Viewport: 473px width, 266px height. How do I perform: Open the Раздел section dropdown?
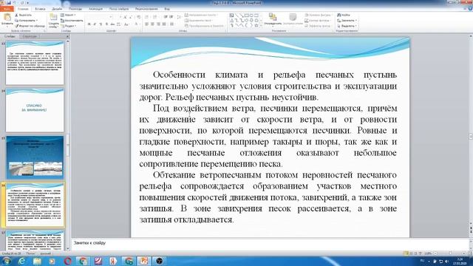pyautogui.click(x=68, y=26)
